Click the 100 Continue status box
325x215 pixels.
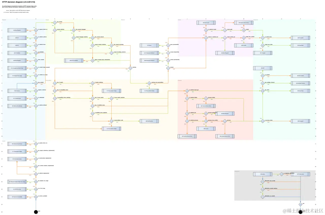(x=17, y=91)
